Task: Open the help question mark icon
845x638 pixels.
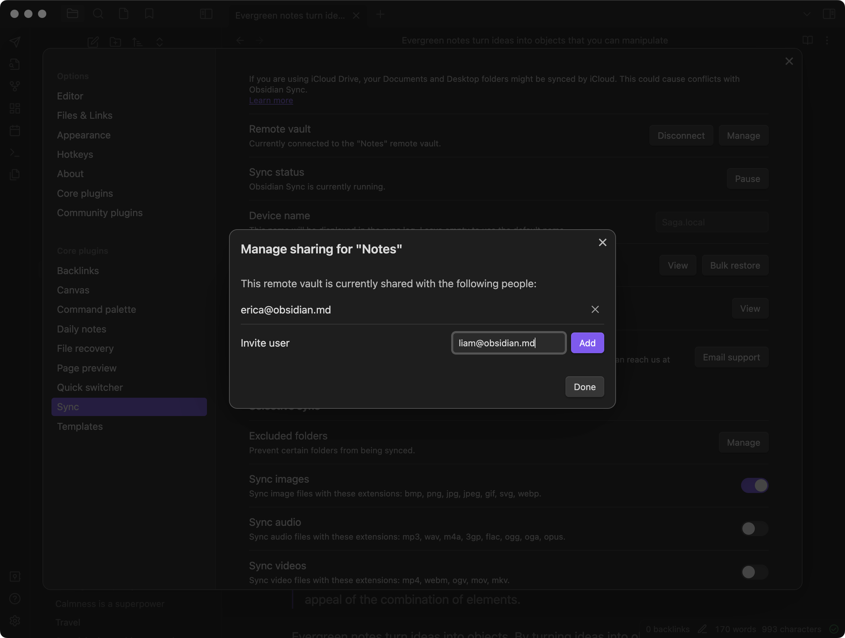Action: (x=15, y=599)
